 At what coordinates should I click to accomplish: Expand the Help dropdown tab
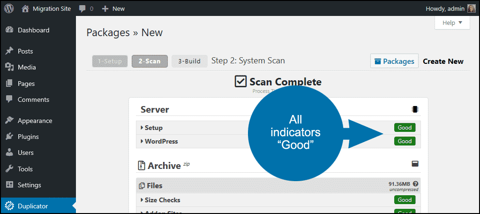point(452,23)
